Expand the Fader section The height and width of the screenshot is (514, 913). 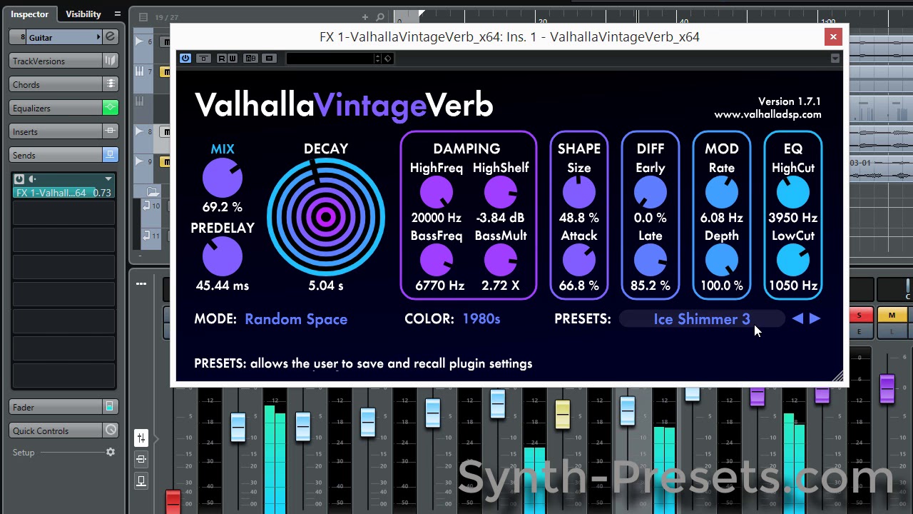56,407
